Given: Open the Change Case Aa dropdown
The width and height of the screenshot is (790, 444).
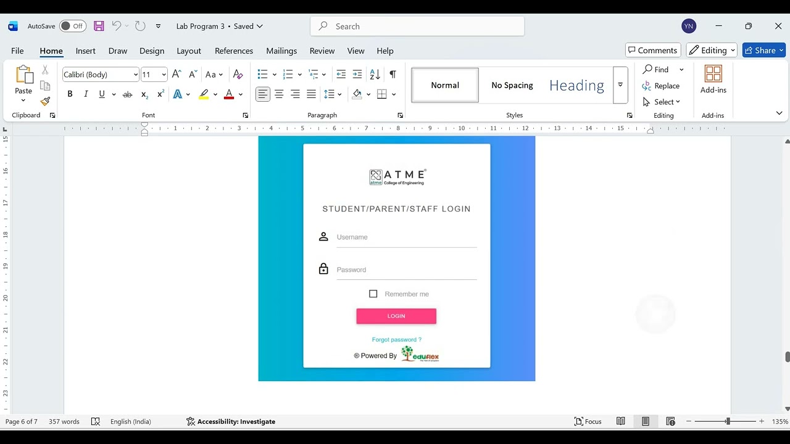Looking at the screenshot, I should 214,75.
